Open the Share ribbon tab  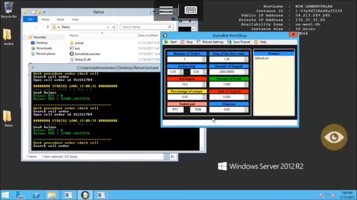[x=60, y=19]
